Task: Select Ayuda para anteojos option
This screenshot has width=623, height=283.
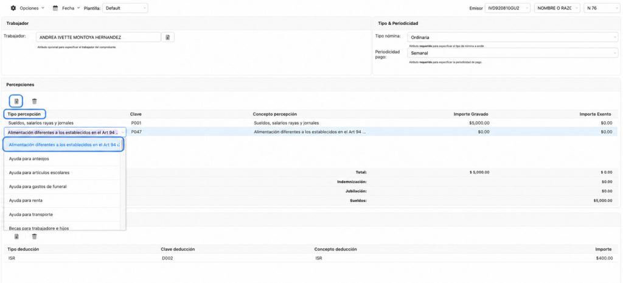Action: 62,159
